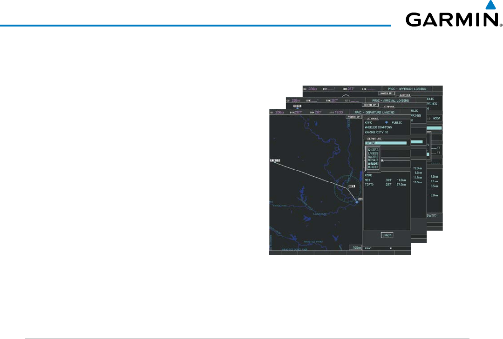Click PROC - APPROACH LOADING title in approach window

click(407, 89)
